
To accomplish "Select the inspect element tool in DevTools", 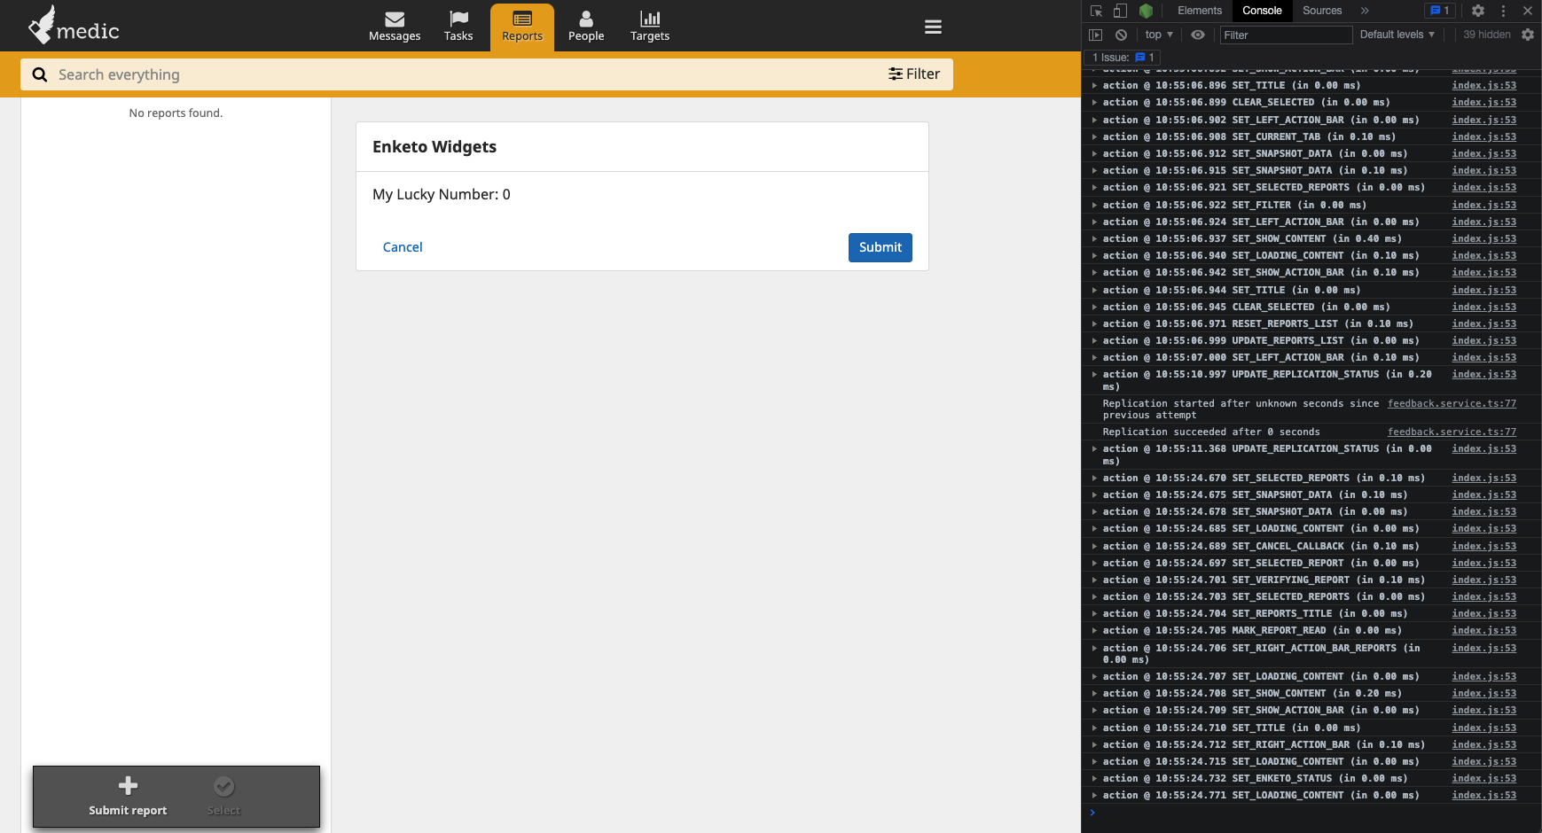I will (x=1097, y=11).
